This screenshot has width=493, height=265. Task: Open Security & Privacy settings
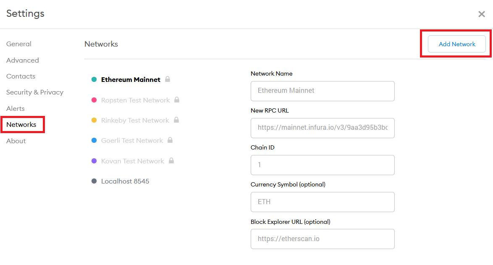tap(35, 92)
